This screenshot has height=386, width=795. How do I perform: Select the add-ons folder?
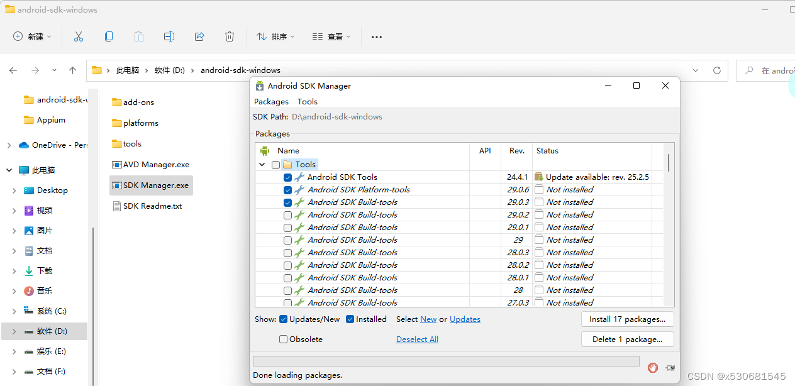133,102
